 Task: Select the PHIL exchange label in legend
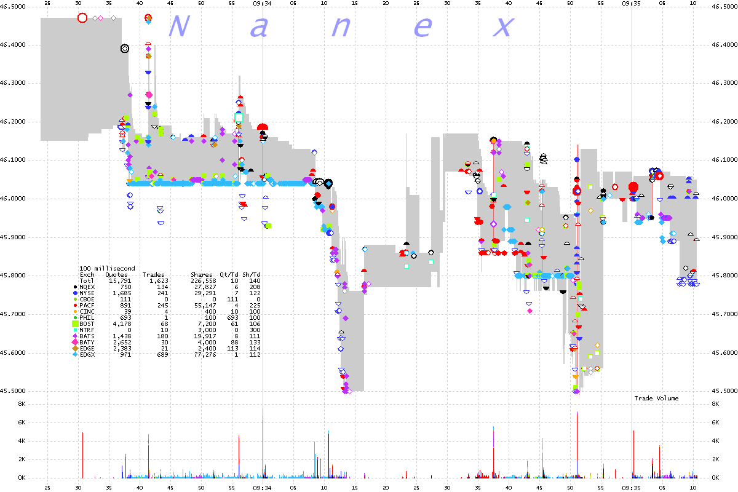[x=87, y=317]
